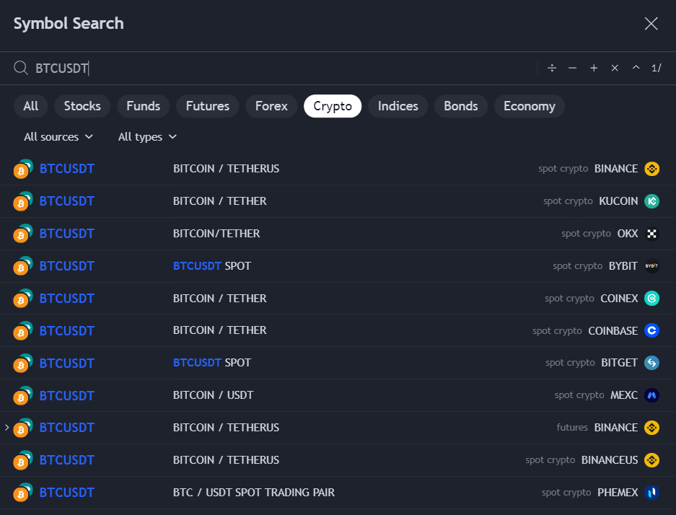Select BTCUSDT symbol on BYBIT
This screenshot has height=515, width=676.
tap(67, 266)
